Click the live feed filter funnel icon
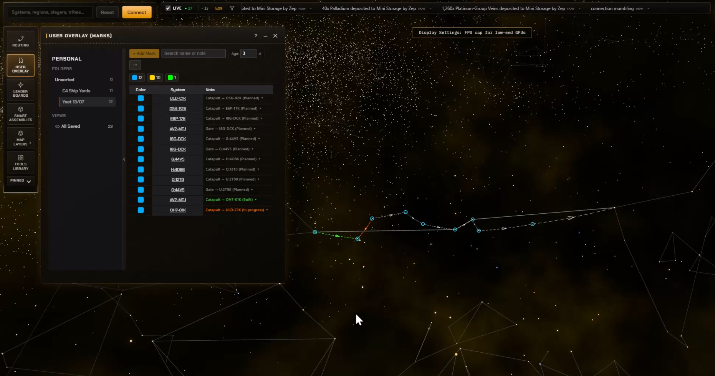This screenshot has height=376, width=715. (x=232, y=8)
